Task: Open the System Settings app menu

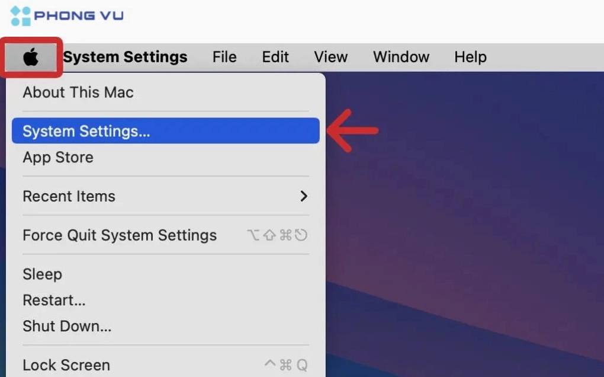Action: click(125, 57)
